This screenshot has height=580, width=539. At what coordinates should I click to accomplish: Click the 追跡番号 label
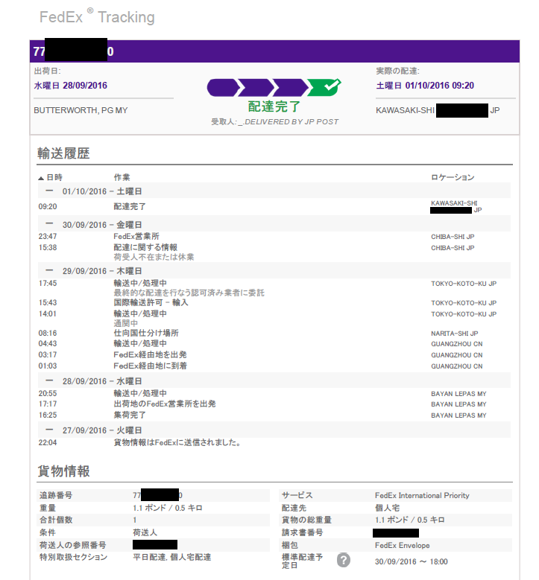click(56, 495)
